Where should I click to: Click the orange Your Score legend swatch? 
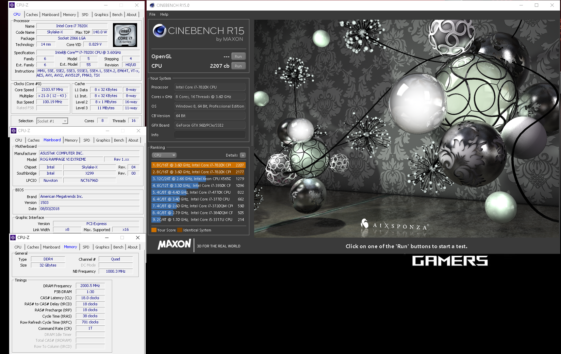click(154, 230)
